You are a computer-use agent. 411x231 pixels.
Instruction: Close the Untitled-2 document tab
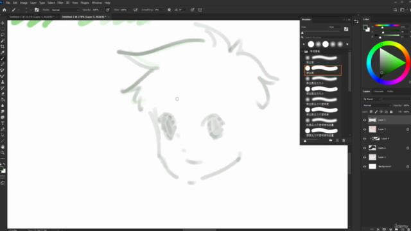(109, 17)
